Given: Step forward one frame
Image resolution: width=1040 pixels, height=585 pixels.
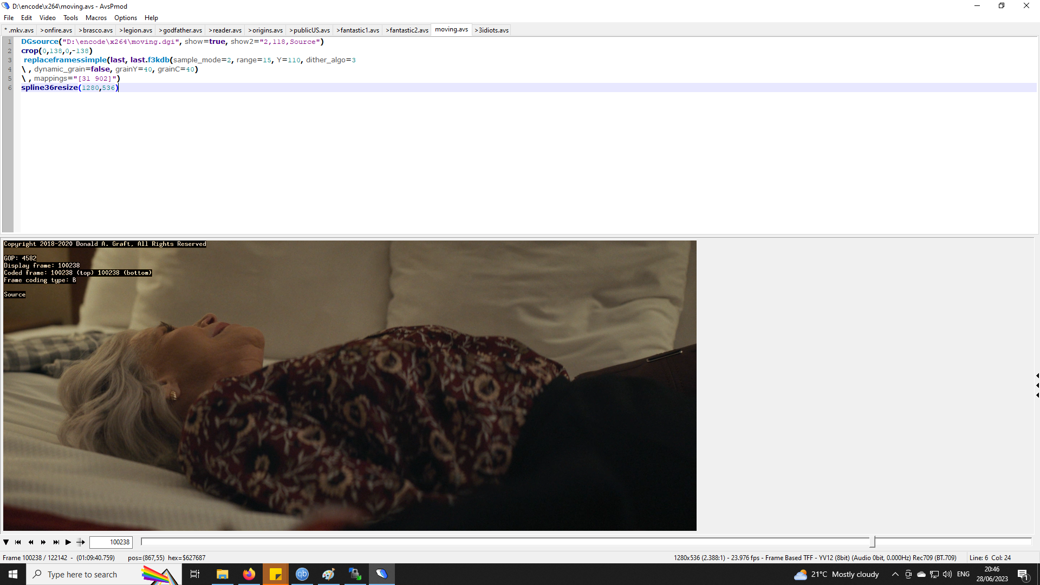Looking at the screenshot, I should [43, 542].
